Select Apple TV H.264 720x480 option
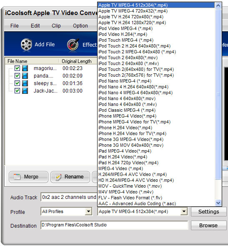Image resolution: width=228 pixels, height=246 pixels. 156,17
